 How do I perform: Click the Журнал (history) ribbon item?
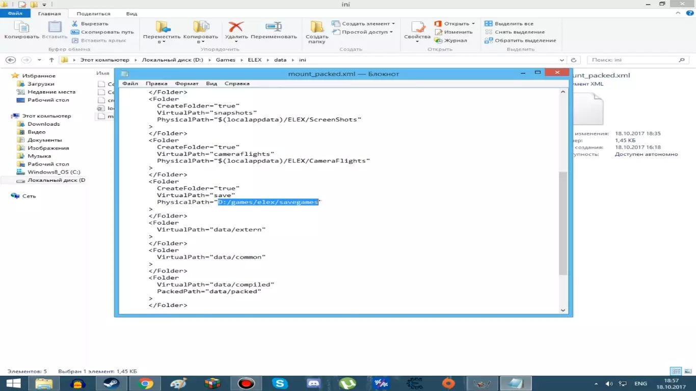coord(450,41)
